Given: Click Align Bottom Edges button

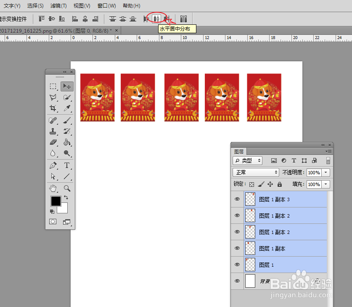Looking at the screenshot, I should pos(62,18).
